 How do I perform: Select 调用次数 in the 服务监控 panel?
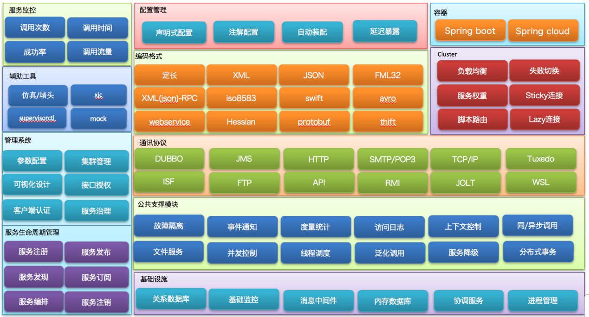[x=34, y=27]
